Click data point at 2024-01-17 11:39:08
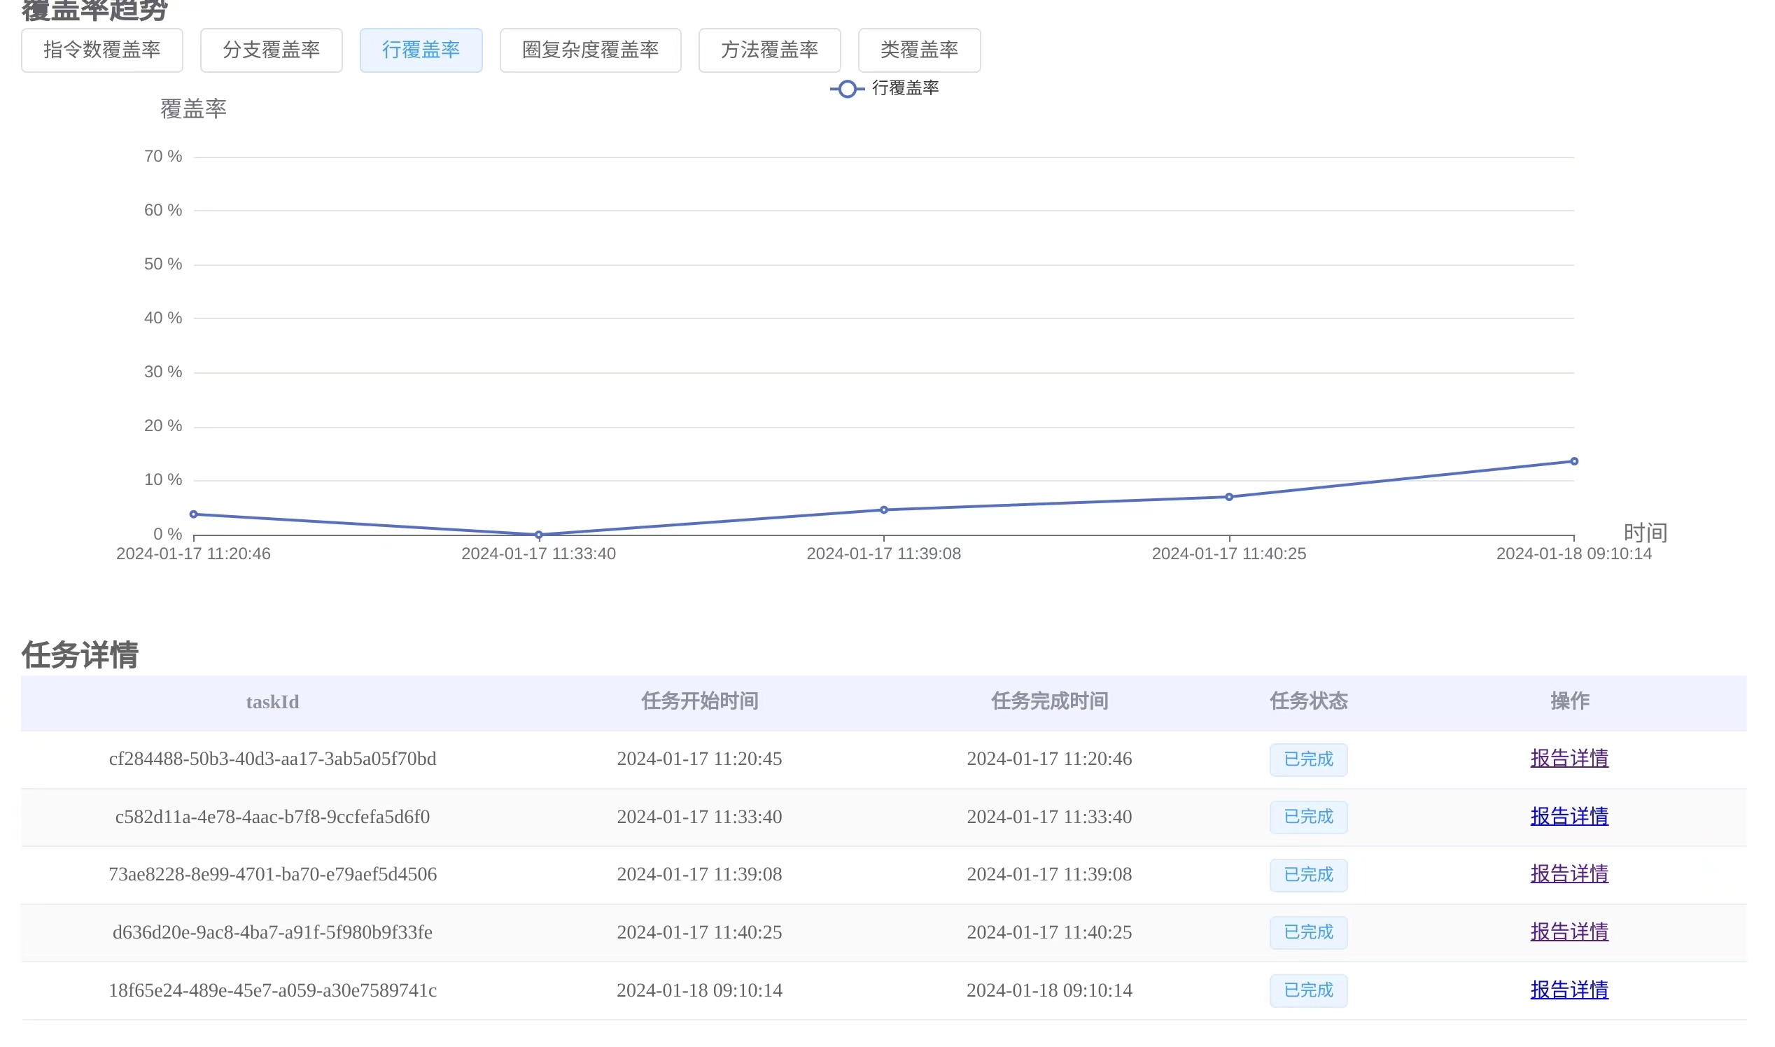1775x1047 pixels. 884,510
